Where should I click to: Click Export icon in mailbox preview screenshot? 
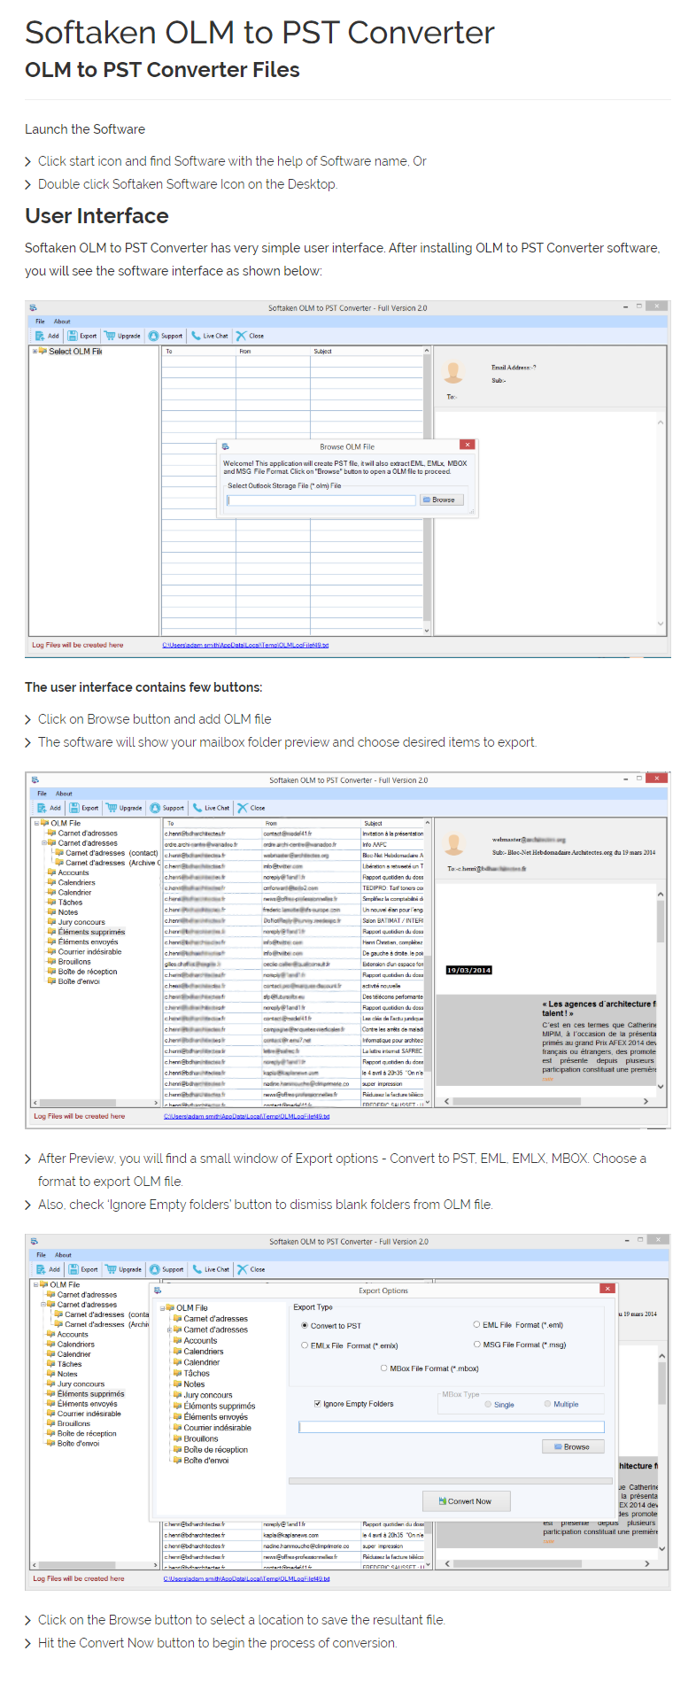pyautogui.click(x=74, y=808)
